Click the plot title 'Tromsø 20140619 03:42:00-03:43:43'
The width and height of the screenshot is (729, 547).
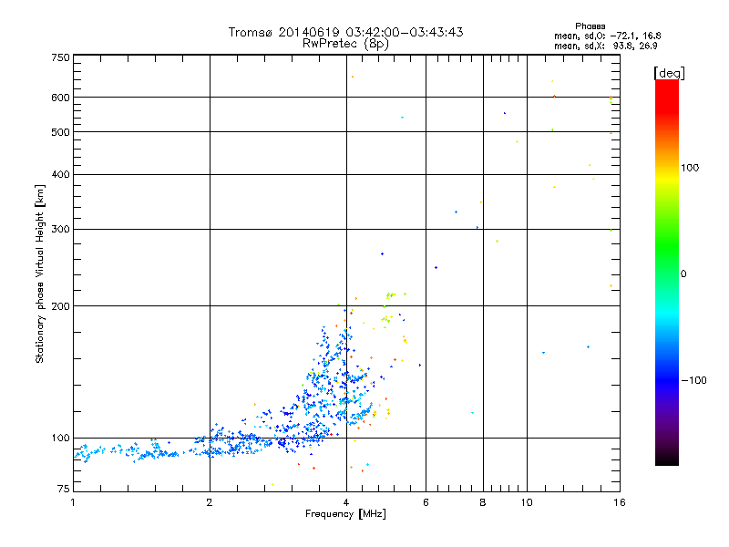[x=345, y=32]
